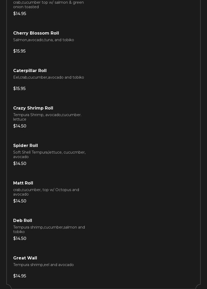Click the Cherry Blossom Roll $15.95 price
Screen dimensions: 207x289
point(20,51)
